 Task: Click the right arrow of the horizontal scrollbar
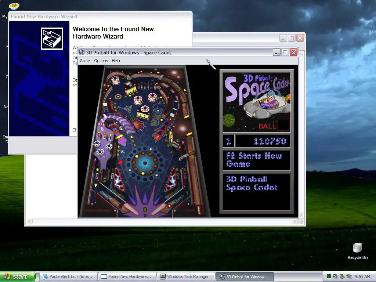point(295,221)
